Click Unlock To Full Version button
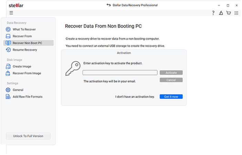 [x=28, y=136]
